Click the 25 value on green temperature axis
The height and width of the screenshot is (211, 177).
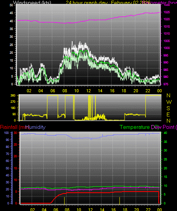click(x=165, y=159)
